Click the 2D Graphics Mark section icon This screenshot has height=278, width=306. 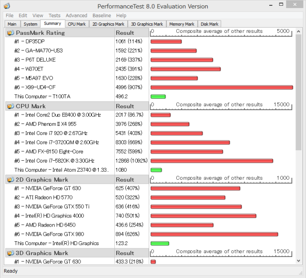point(10,180)
